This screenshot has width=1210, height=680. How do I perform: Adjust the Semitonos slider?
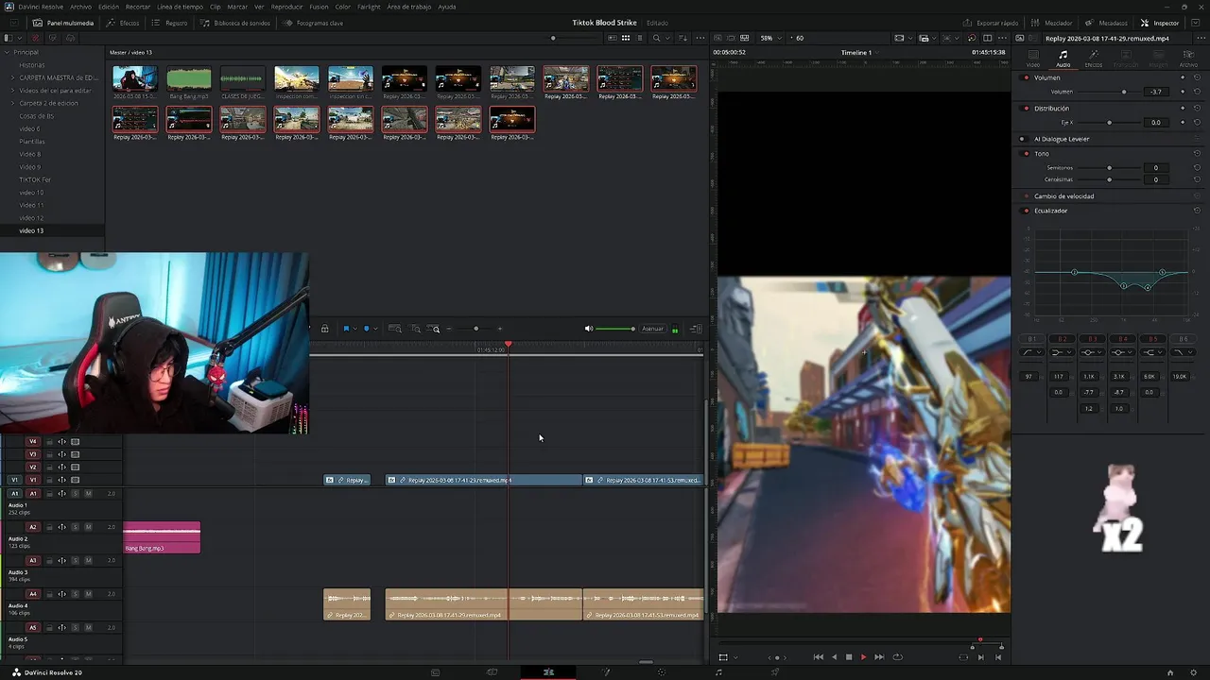(x=1108, y=168)
